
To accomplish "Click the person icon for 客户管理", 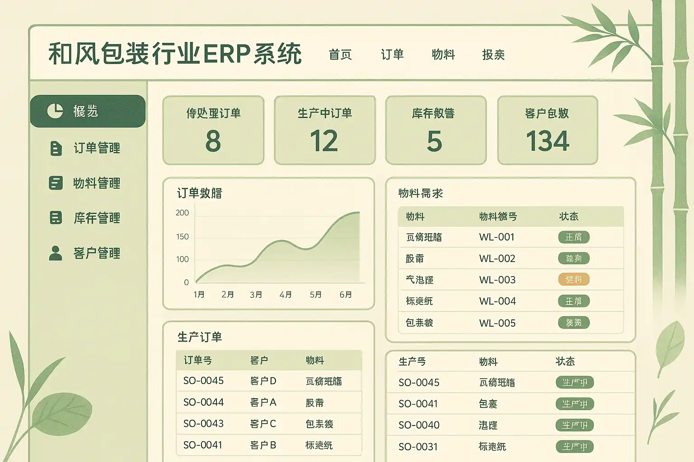I will (x=56, y=253).
